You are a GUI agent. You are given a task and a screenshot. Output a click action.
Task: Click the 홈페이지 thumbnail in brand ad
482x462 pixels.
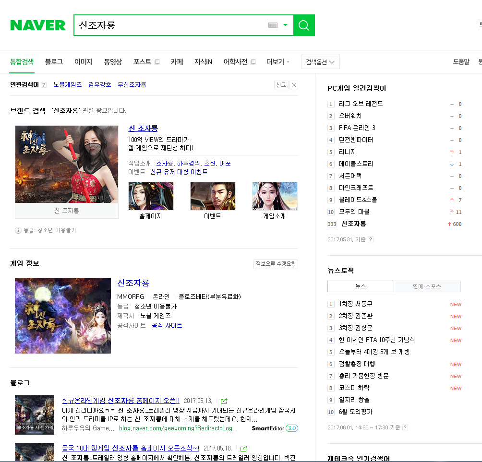151,196
